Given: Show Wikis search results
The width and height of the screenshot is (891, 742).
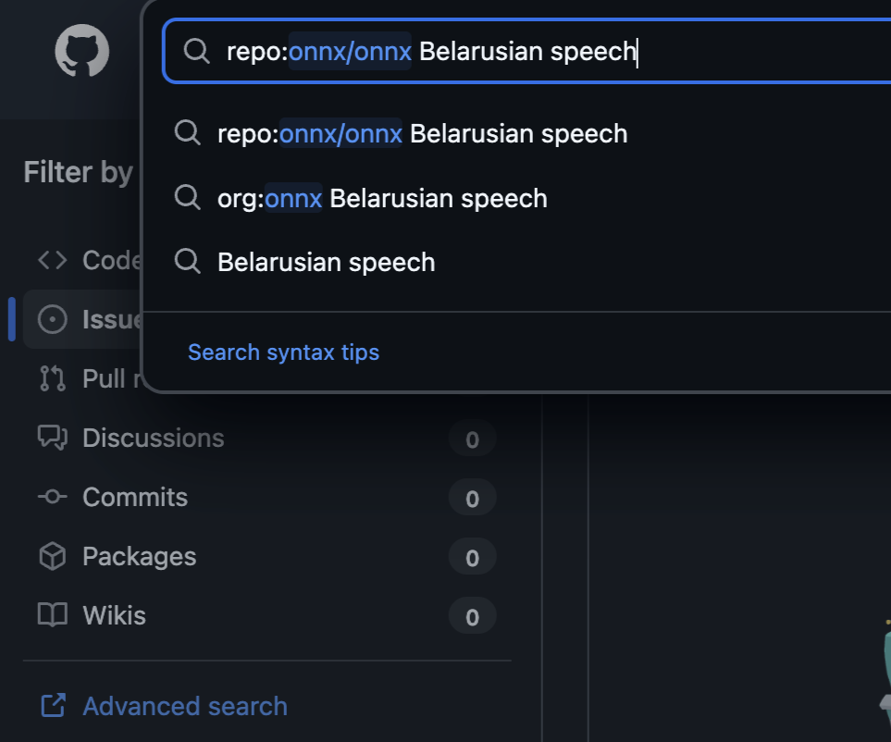Looking at the screenshot, I should (114, 615).
